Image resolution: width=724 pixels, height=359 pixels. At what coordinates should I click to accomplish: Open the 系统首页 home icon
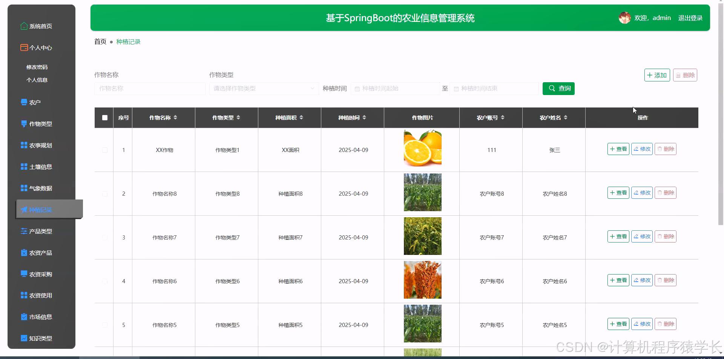point(23,26)
